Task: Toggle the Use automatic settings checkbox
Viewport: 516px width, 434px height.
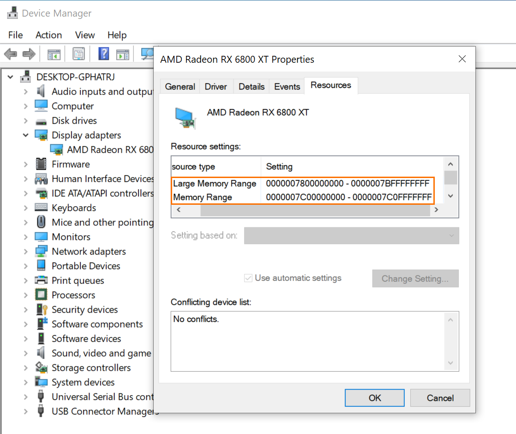Action: (x=248, y=278)
